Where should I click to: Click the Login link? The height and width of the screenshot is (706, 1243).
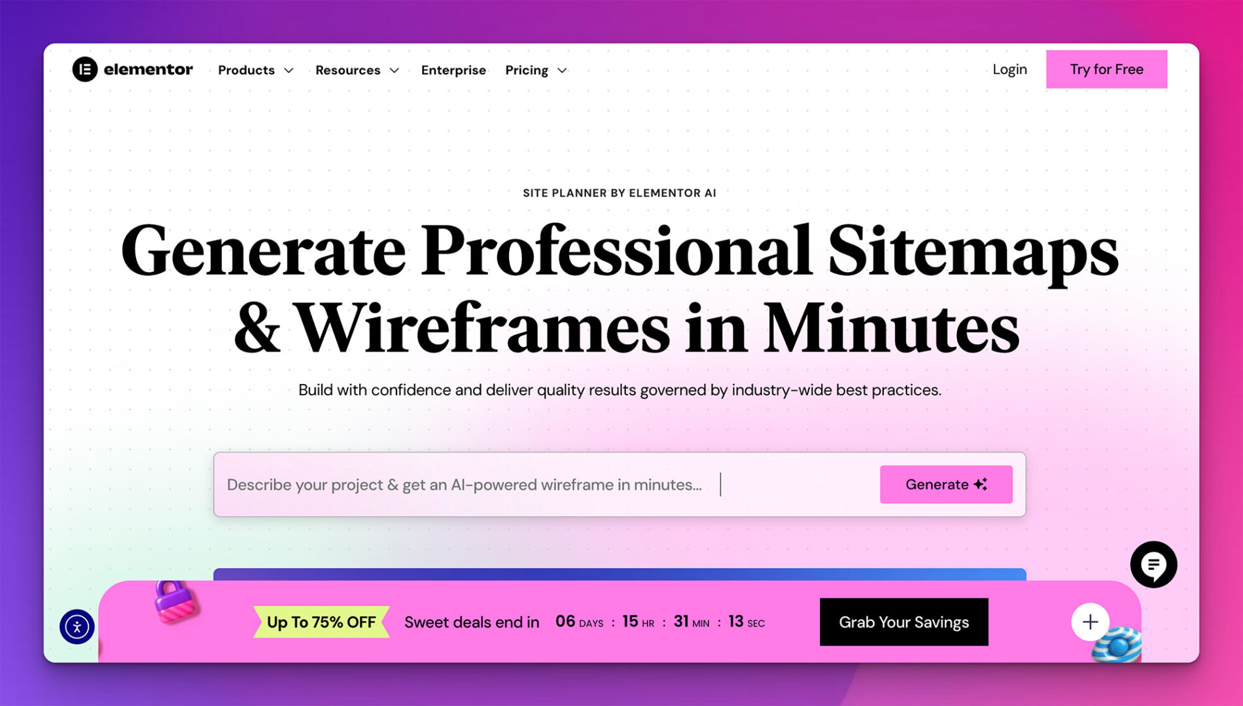(1009, 69)
